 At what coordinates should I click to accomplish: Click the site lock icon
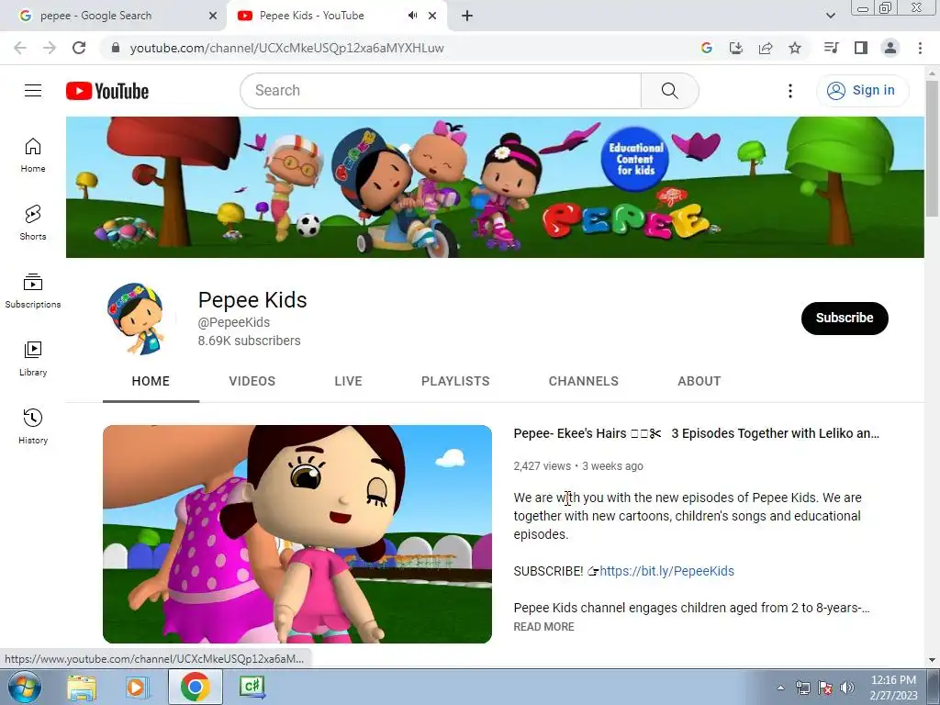click(117, 48)
